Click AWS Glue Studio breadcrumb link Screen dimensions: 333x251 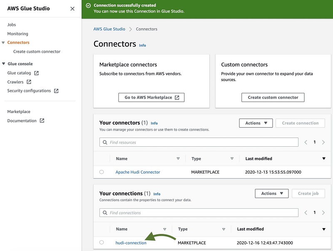click(109, 29)
